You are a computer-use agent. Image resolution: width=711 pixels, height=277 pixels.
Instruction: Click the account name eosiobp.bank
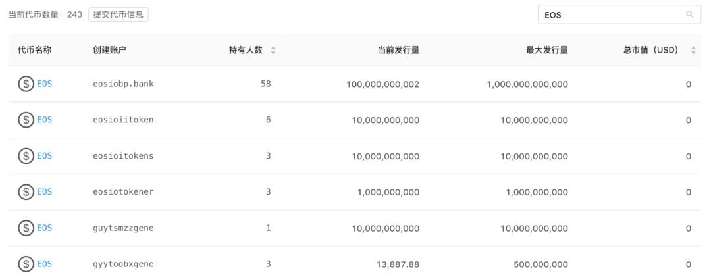pos(123,84)
